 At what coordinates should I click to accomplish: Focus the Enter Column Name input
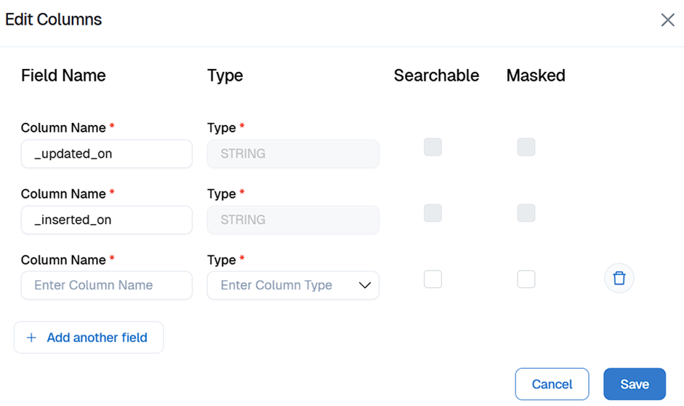click(x=106, y=285)
